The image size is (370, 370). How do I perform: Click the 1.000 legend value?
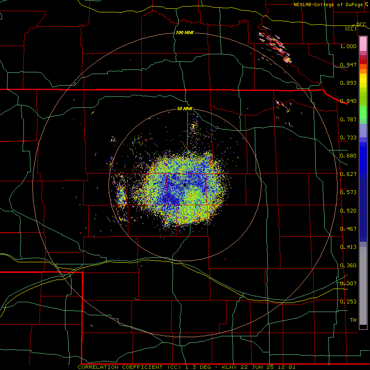pos(348,46)
